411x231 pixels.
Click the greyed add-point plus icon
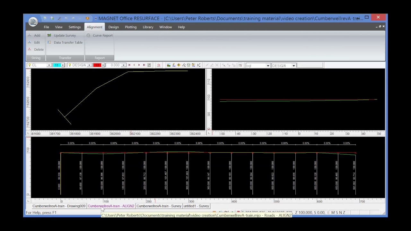[229, 65]
